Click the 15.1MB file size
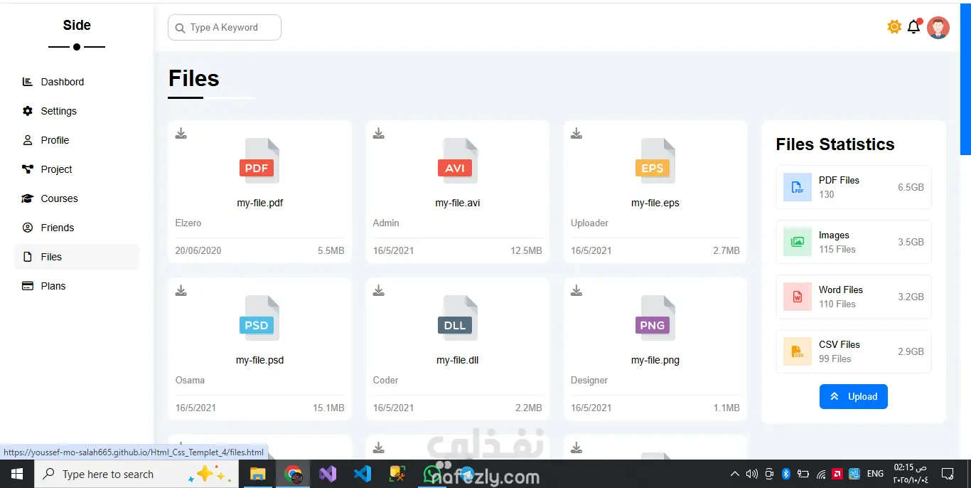 point(328,408)
